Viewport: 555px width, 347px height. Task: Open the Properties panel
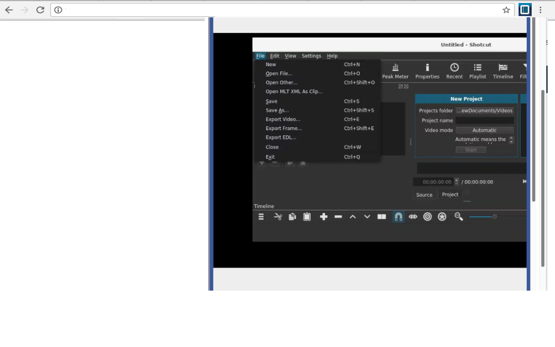point(427,72)
